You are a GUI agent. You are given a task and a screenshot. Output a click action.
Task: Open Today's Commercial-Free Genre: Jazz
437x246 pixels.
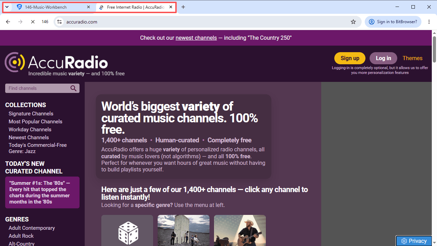pyautogui.click(x=38, y=148)
